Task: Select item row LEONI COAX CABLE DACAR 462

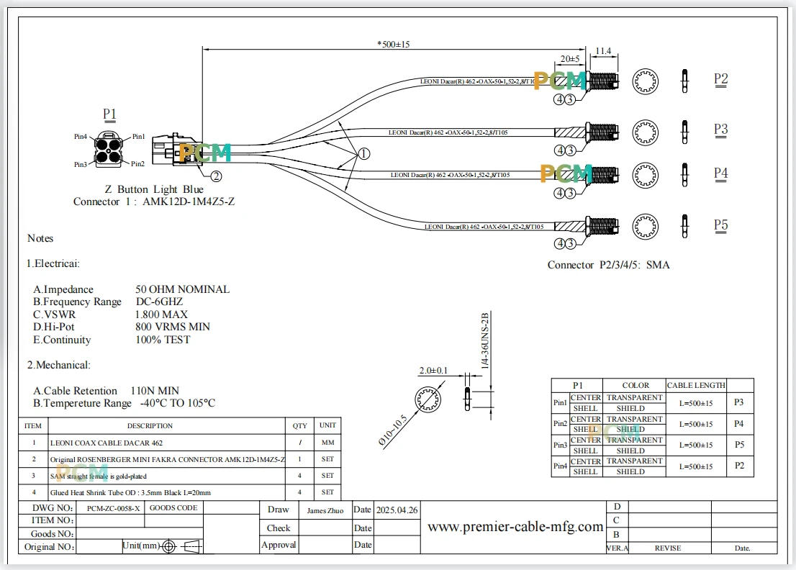Action: coord(180,443)
